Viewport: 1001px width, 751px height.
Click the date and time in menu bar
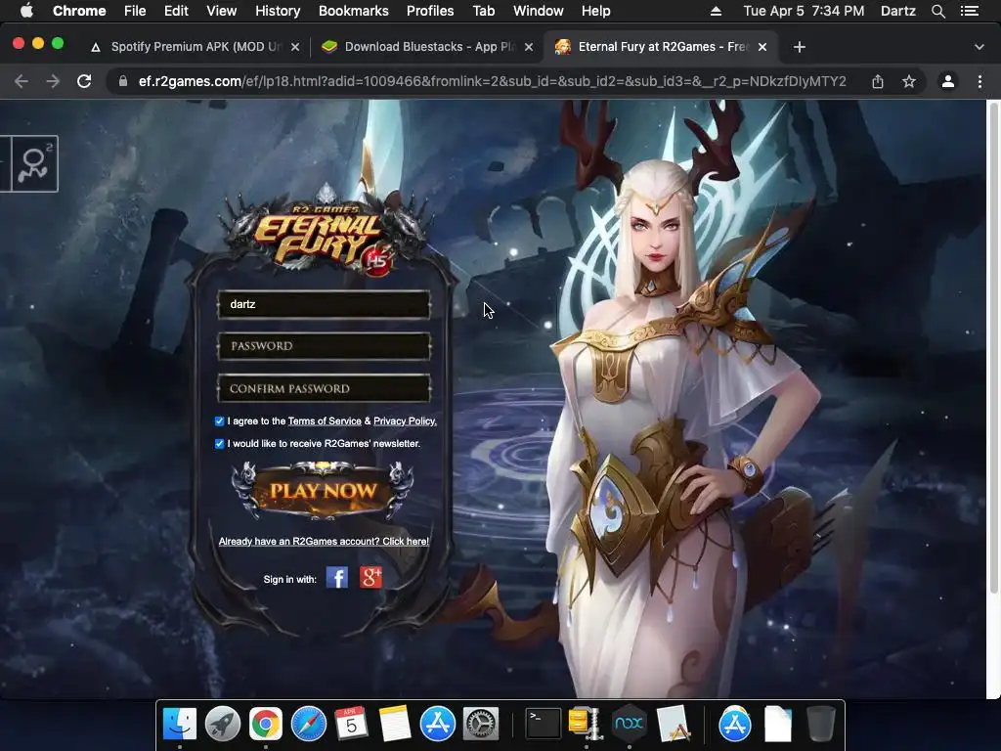[804, 11]
